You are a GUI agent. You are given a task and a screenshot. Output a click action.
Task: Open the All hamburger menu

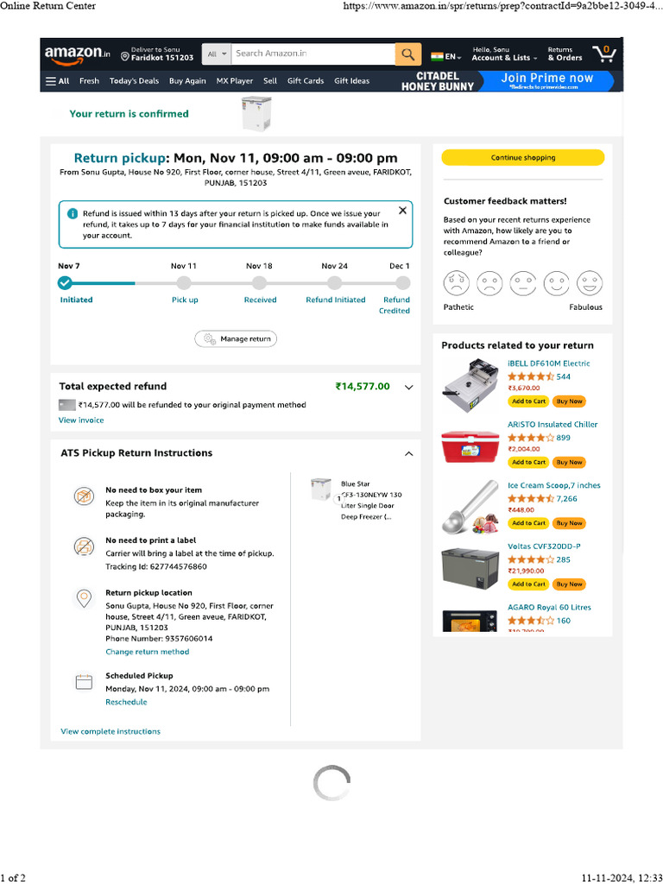pyautogui.click(x=58, y=81)
